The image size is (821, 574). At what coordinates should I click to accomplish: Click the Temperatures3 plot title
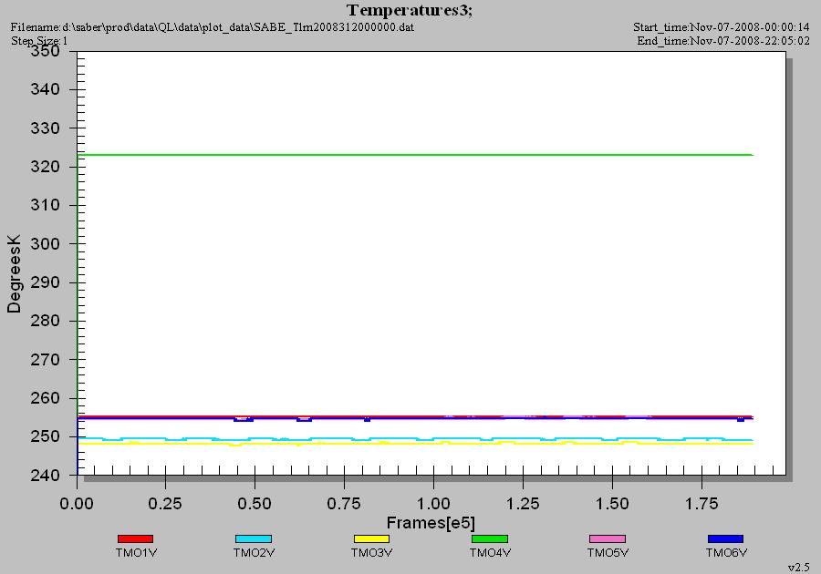[410, 10]
